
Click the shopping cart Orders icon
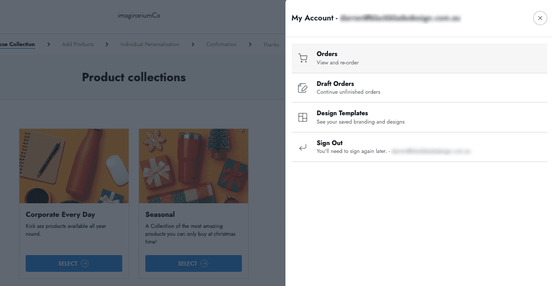(x=303, y=58)
